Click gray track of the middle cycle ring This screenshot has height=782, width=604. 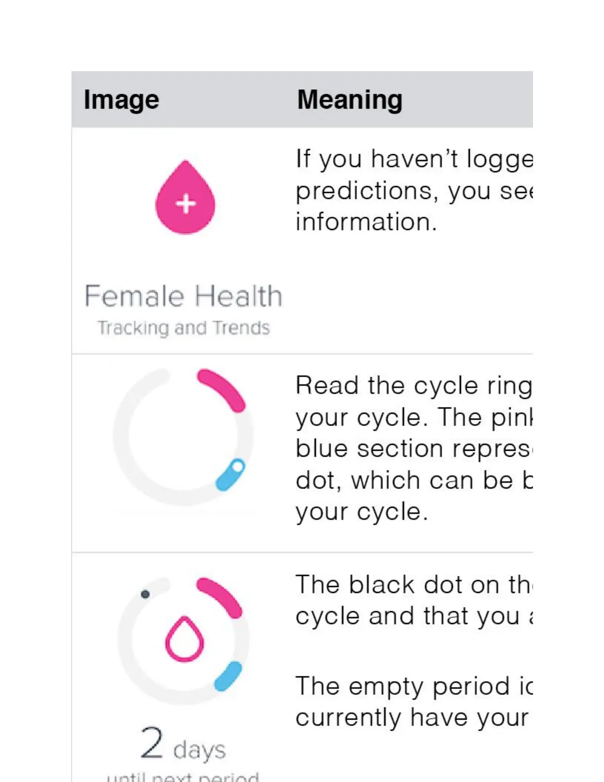[121, 436]
